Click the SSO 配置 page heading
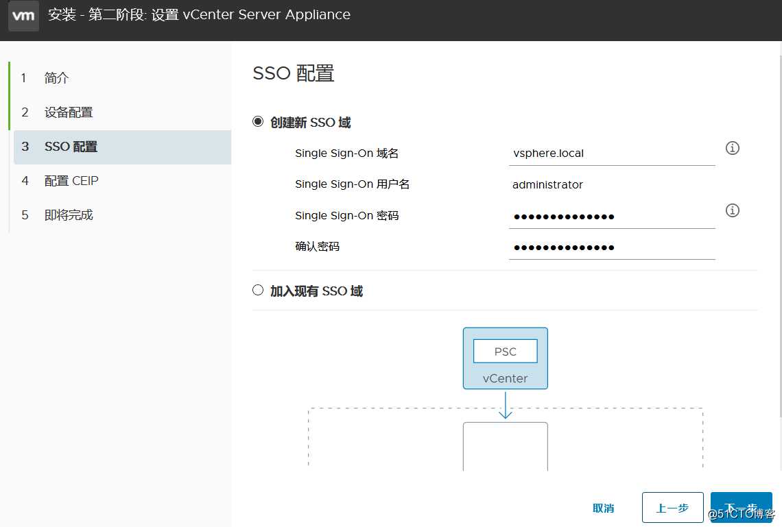The height and width of the screenshot is (527, 782). click(294, 73)
